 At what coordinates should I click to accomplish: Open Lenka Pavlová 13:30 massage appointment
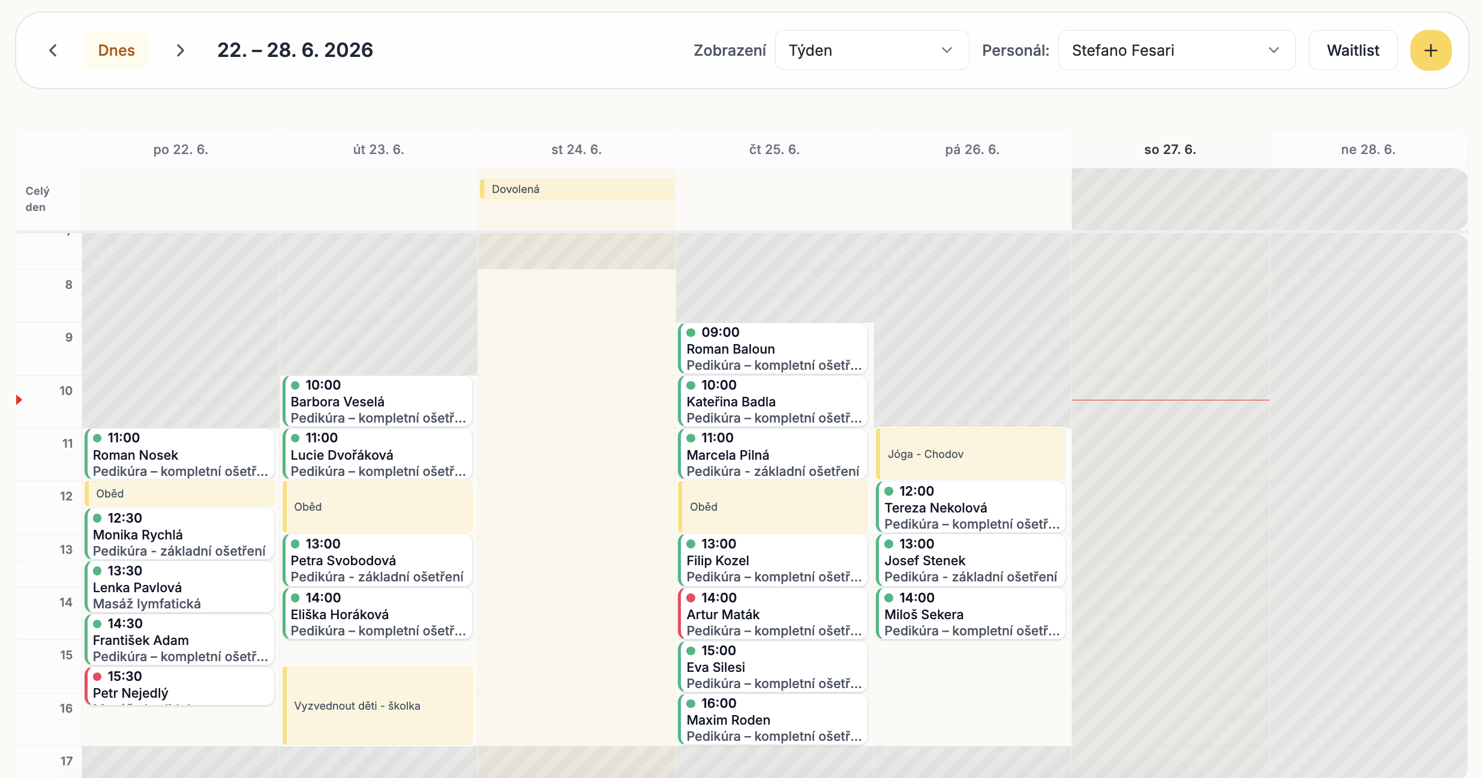179,587
